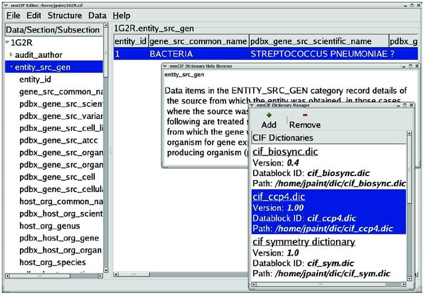
Task: Expand the audit_author tree node
Action: coord(11,54)
